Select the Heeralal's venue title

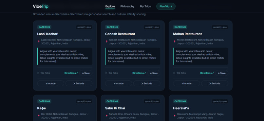click(x=181, y=108)
